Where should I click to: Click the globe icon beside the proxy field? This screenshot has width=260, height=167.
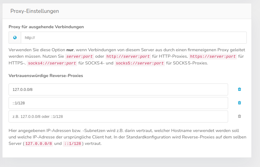pyautogui.click(x=15, y=38)
